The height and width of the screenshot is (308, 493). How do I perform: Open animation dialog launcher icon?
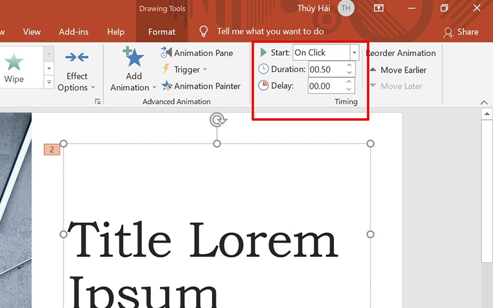coord(98,101)
